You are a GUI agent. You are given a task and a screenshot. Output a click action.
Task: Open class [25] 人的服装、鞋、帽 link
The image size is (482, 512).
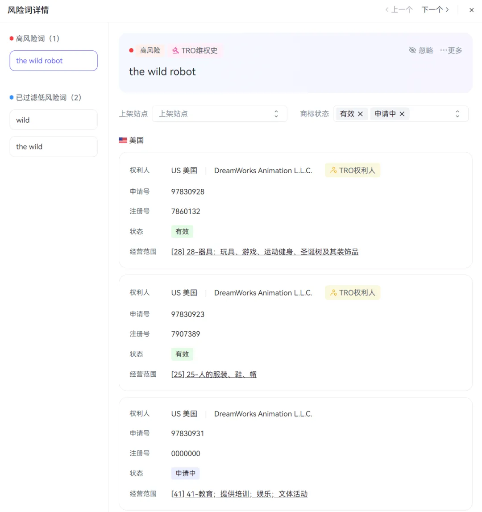pos(214,374)
